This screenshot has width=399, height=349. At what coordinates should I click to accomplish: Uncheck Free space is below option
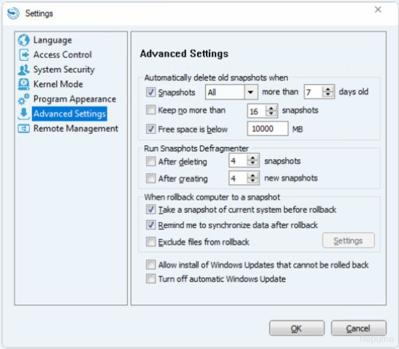coord(150,129)
